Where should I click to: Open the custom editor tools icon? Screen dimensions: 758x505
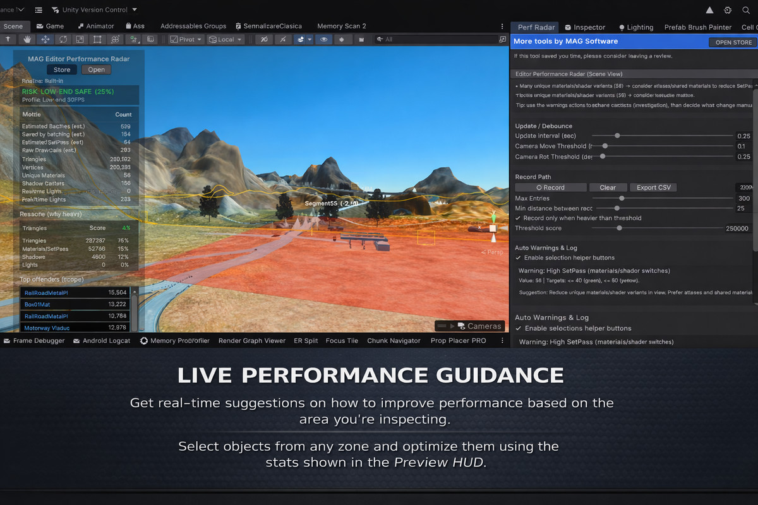coord(133,39)
